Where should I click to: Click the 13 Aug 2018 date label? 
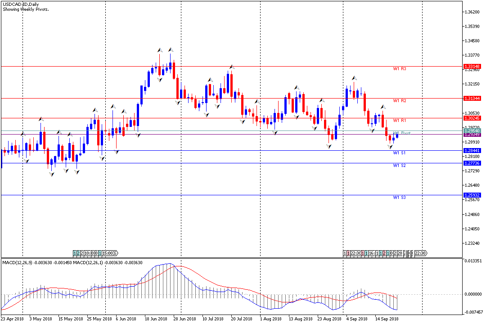301,319
